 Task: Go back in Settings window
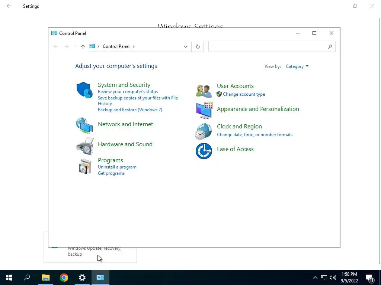[x=9, y=6]
